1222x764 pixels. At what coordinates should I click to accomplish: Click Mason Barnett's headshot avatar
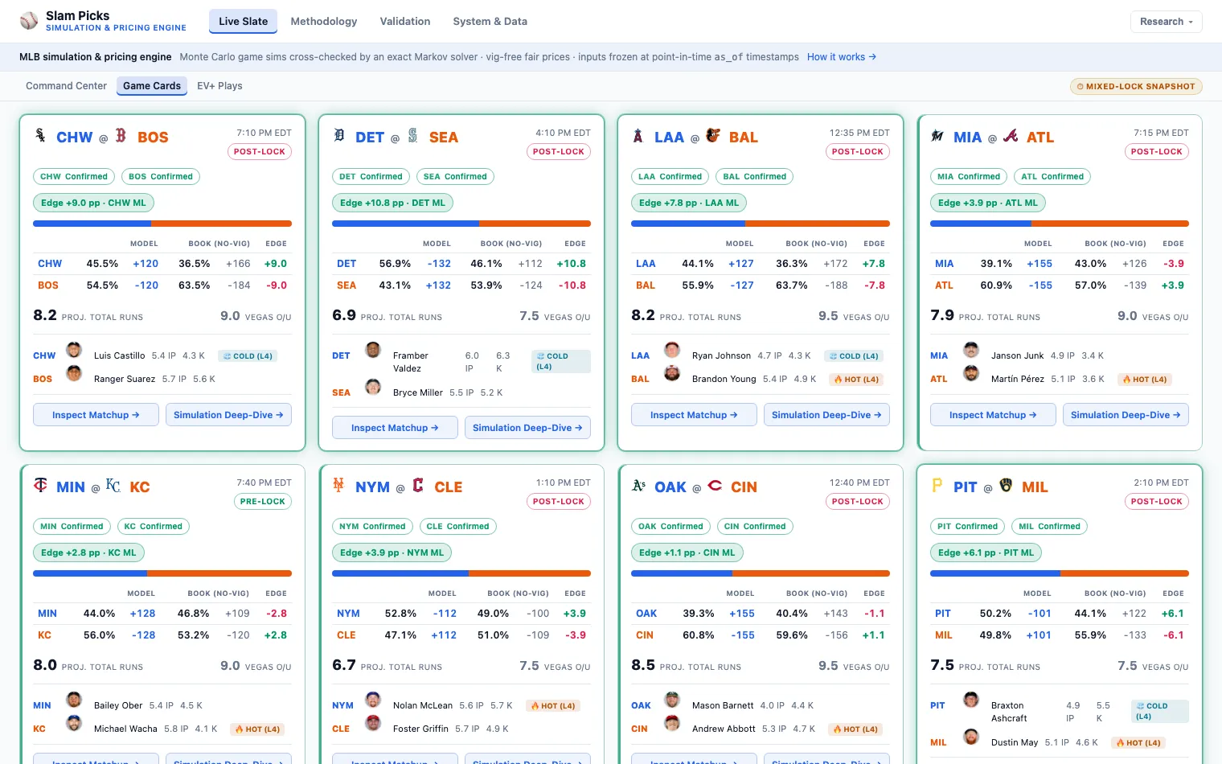click(672, 700)
